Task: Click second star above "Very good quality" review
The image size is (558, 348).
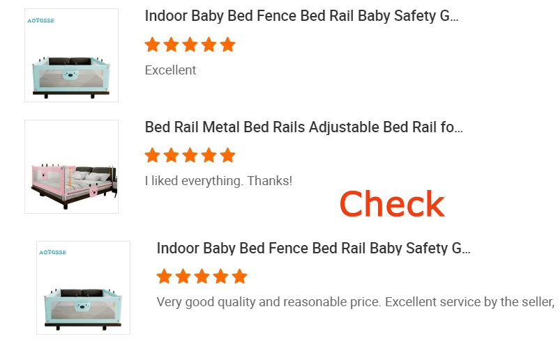Action: (183, 276)
